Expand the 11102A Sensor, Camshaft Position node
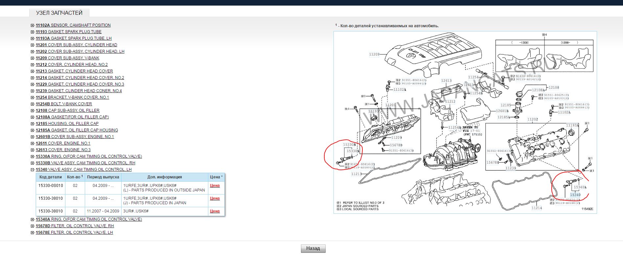Screen dimensions: 623x262 (x=32, y=25)
